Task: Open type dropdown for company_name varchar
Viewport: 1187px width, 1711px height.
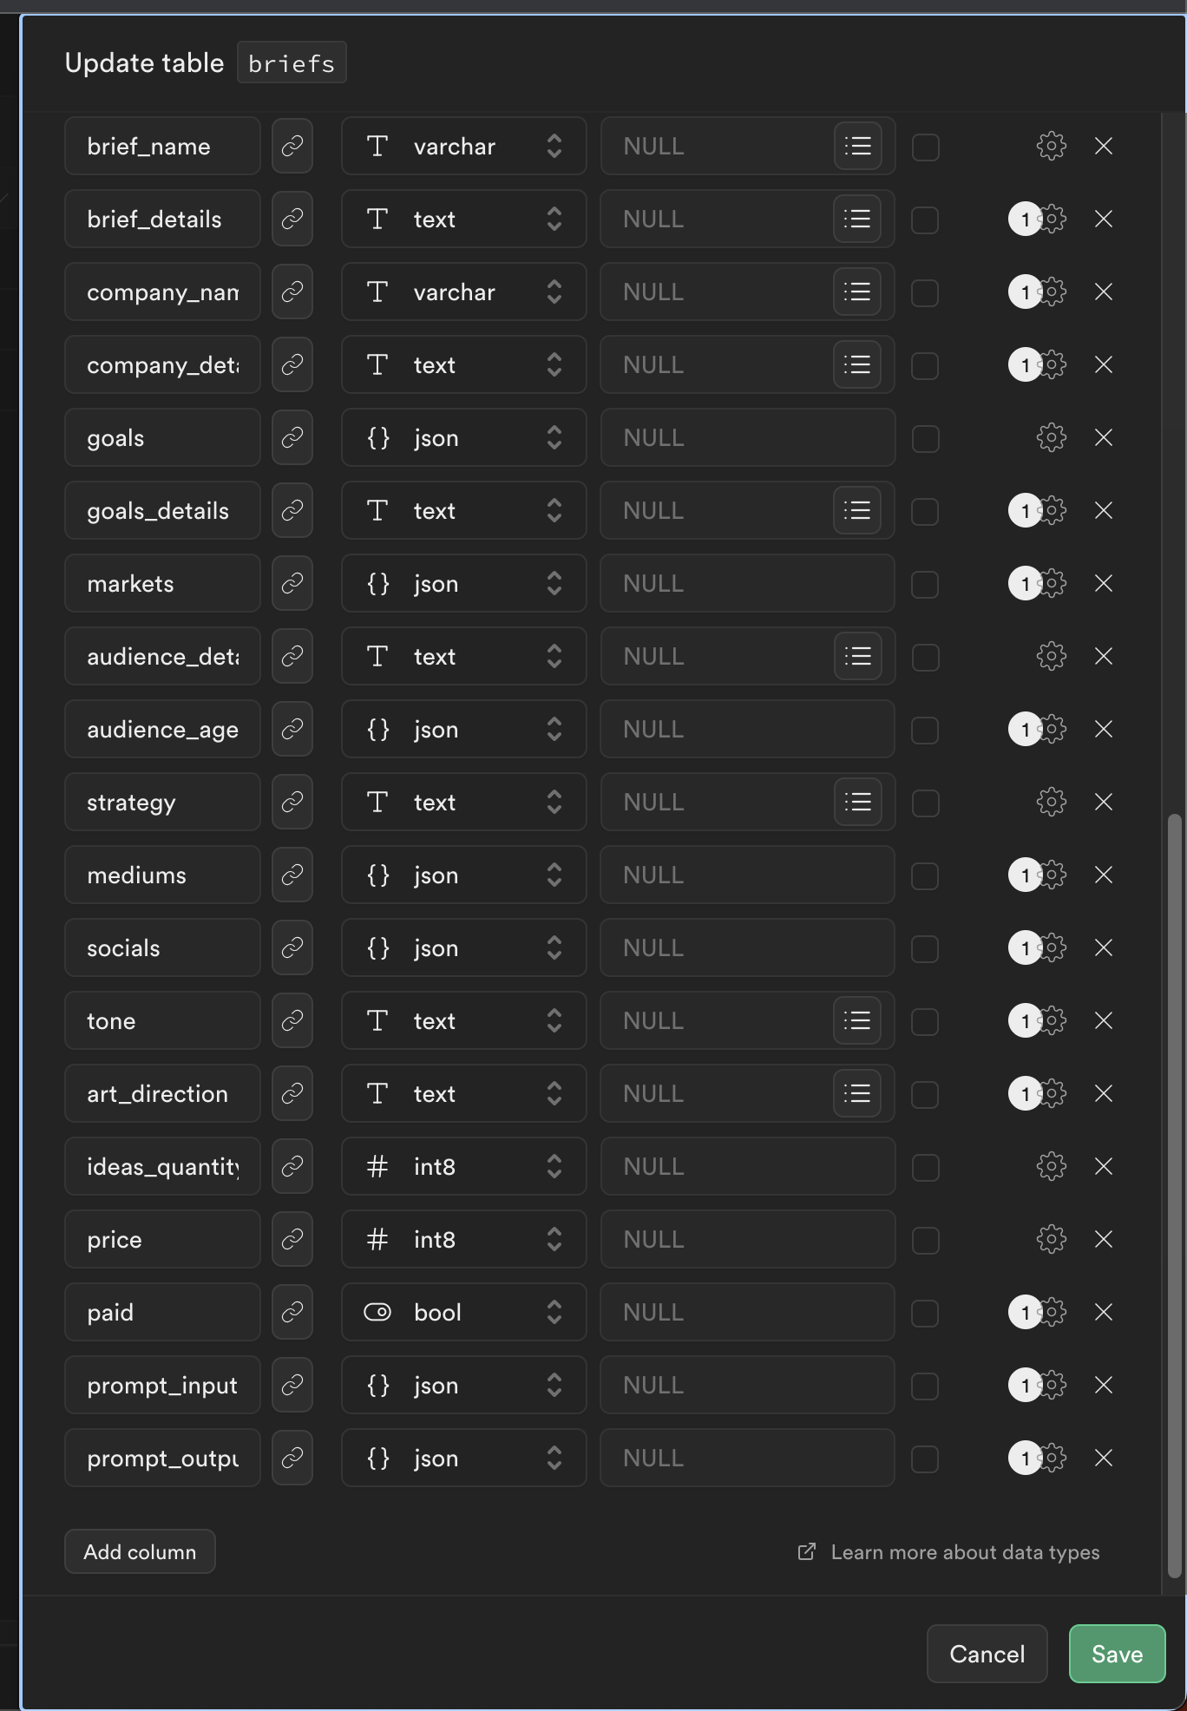Action: click(464, 292)
